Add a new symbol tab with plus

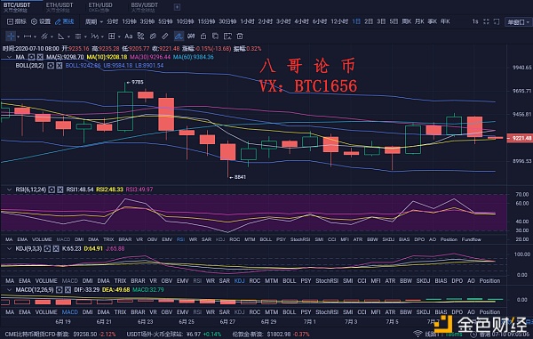pyautogui.click(x=177, y=7)
